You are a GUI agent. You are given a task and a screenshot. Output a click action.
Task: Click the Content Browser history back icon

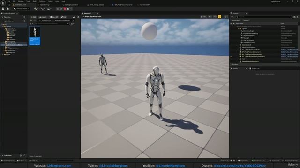[x=31, y=21]
